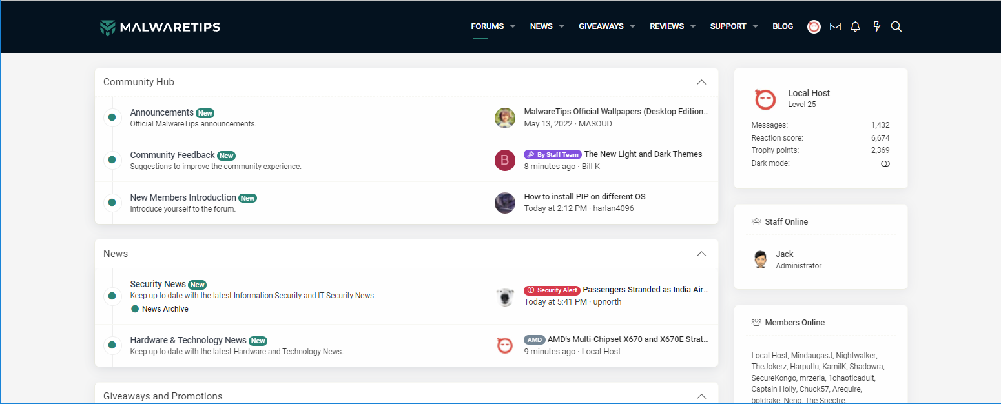Open the Announcements forum
This screenshot has width=1001, height=404.
(x=162, y=112)
